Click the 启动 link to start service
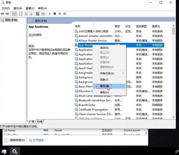 31,35
